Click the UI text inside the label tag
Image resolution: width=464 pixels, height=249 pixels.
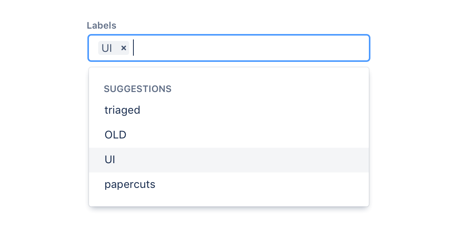pos(107,48)
